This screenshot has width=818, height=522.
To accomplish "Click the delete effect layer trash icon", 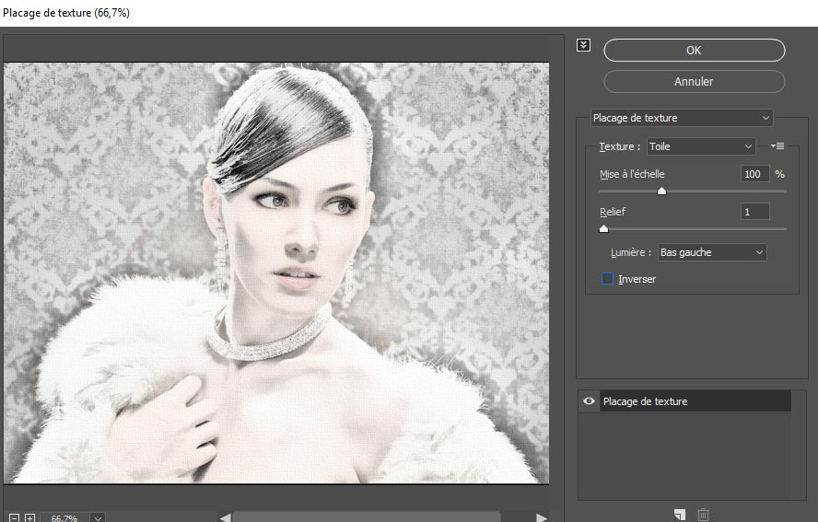I will 704,514.
